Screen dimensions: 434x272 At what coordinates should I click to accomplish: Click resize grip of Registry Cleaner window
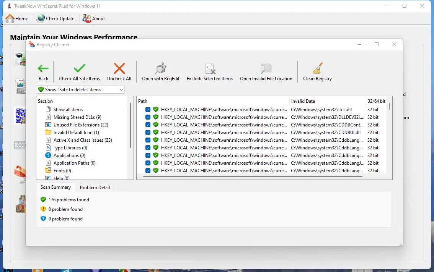coord(400,244)
